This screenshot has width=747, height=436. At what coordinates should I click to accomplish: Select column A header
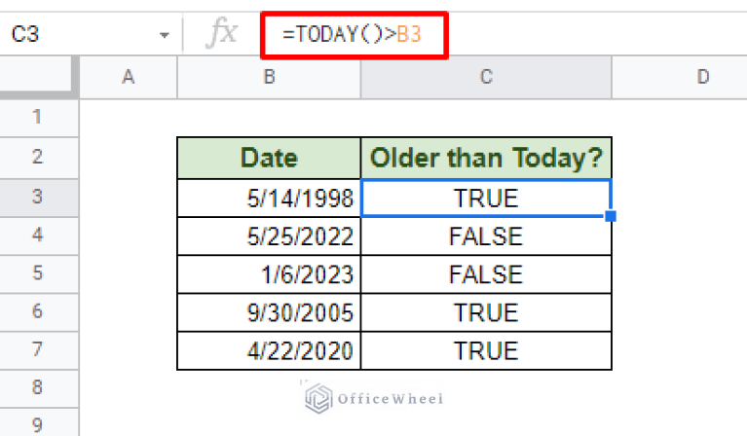pos(129,77)
